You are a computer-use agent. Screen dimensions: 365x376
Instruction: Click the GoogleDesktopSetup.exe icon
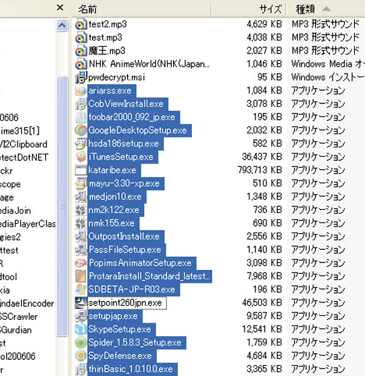80,131
